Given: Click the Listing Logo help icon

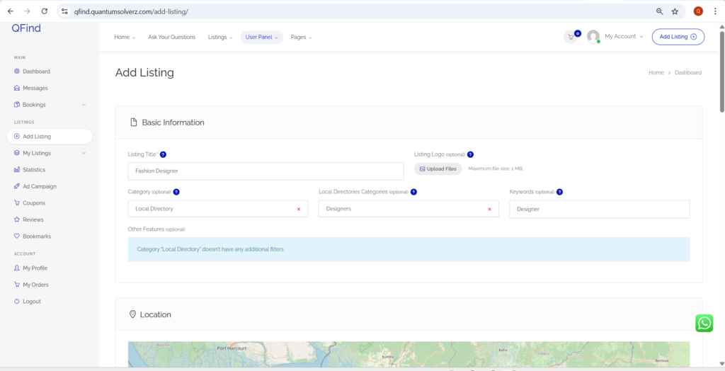Looking at the screenshot, I should pos(470,154).
